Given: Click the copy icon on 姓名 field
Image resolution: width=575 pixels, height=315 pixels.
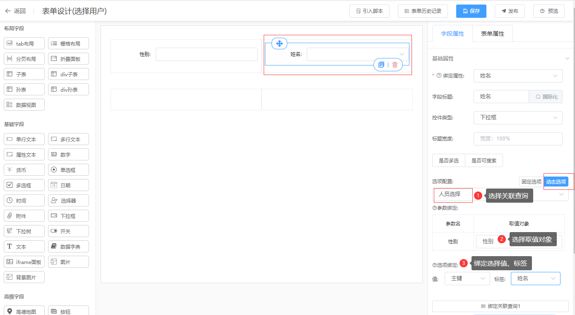Looking at the screenshot, I should 381,65.
